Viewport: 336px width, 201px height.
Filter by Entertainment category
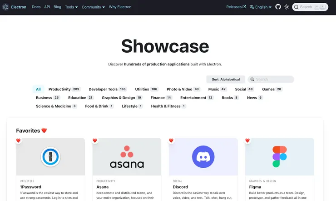(197, 98)
